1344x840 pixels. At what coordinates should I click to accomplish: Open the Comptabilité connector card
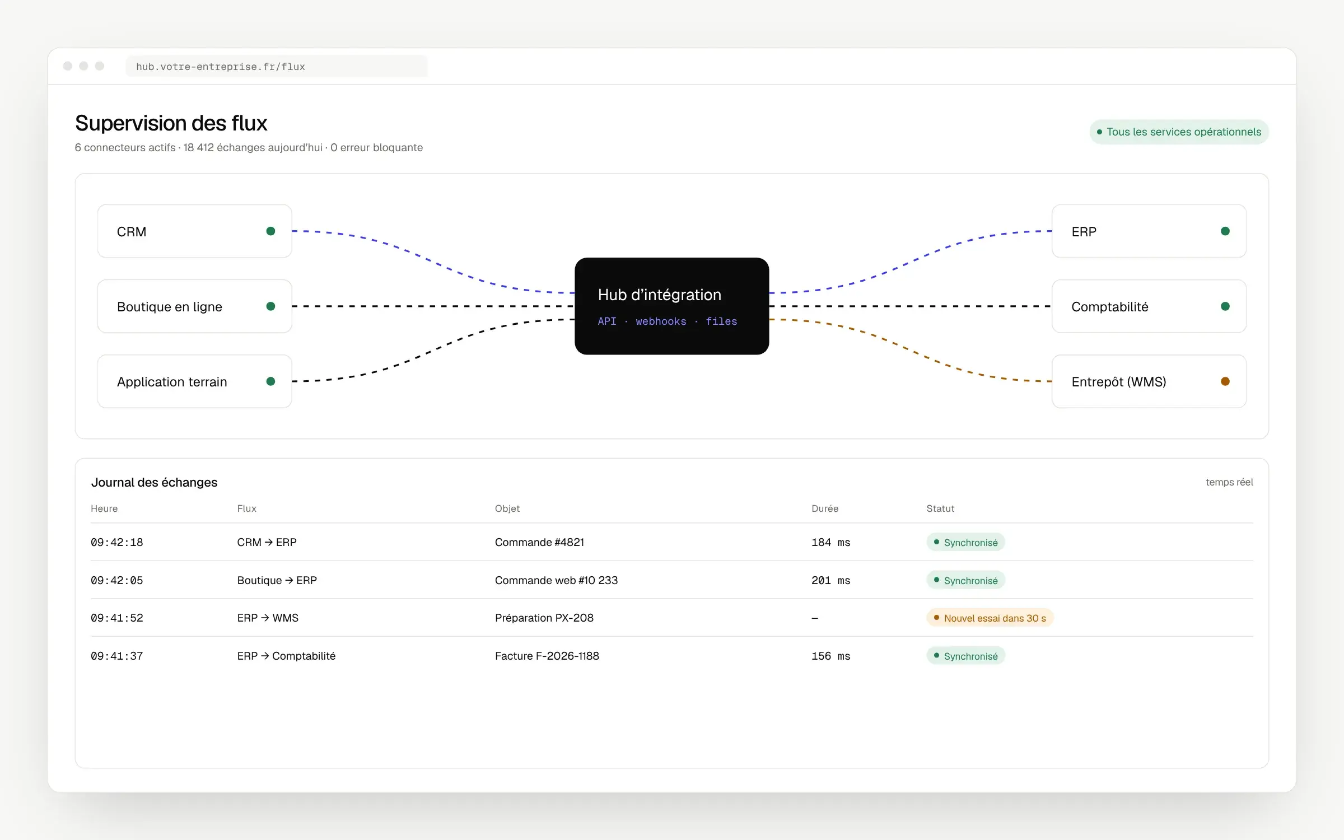point(1149,306)
